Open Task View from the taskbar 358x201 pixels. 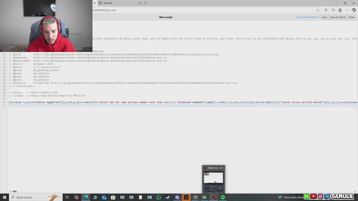click(67, 197)
